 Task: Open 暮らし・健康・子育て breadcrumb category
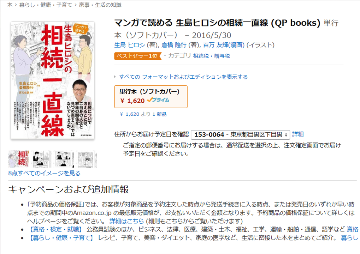(46, 5)
